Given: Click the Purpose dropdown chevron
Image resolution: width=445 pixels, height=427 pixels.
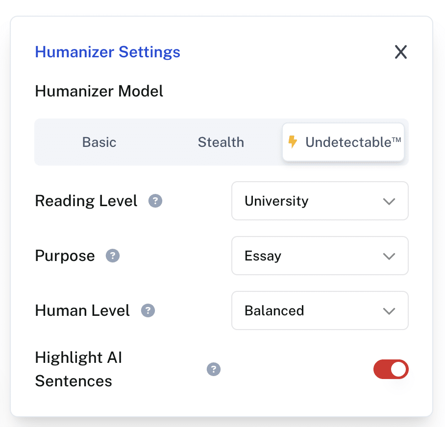Looking at the screenshot, I should click(390, 256).
